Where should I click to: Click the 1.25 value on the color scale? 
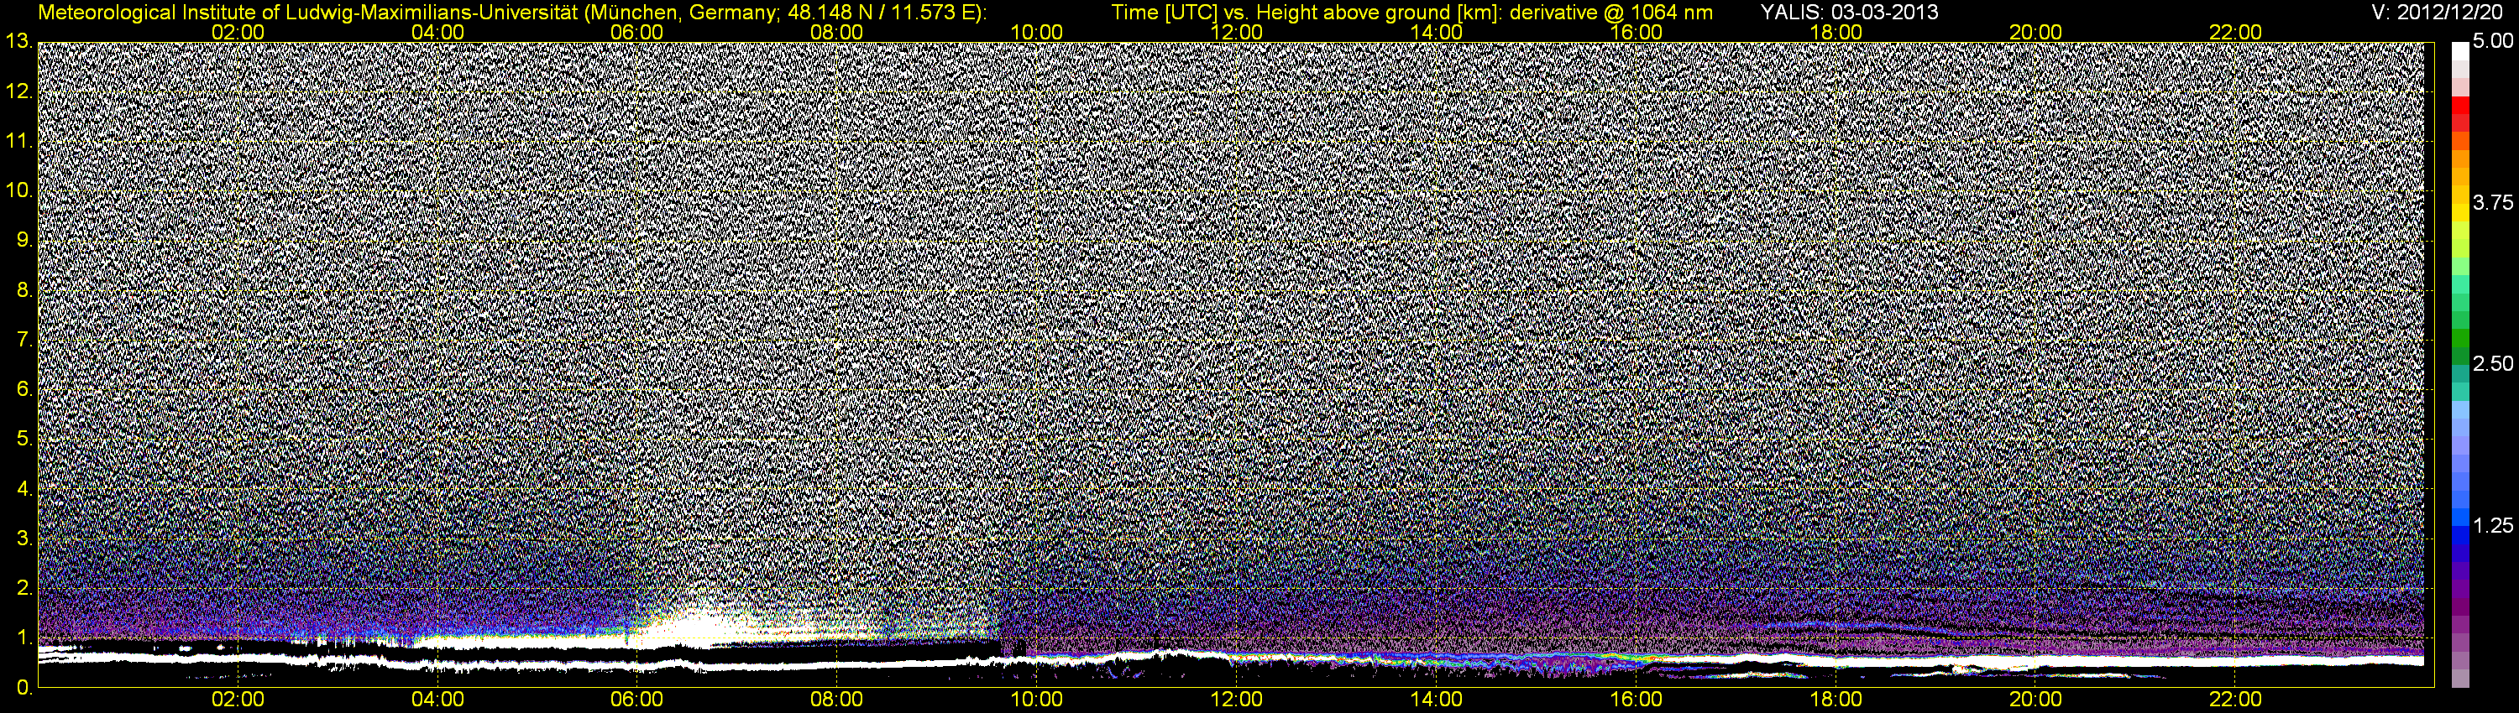tap(2493, 525)
